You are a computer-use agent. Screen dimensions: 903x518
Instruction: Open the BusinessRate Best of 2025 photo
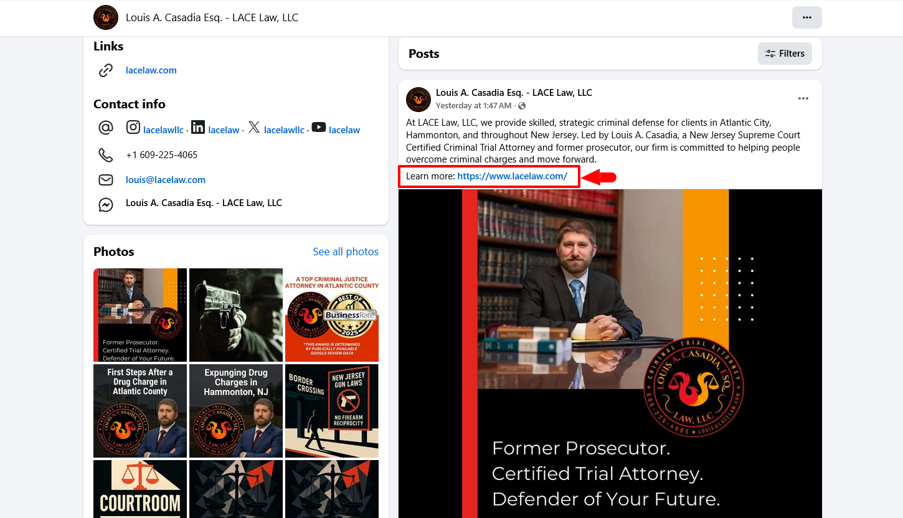click(332, 315)
